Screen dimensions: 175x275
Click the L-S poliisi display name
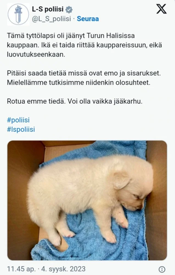[48, 9]
